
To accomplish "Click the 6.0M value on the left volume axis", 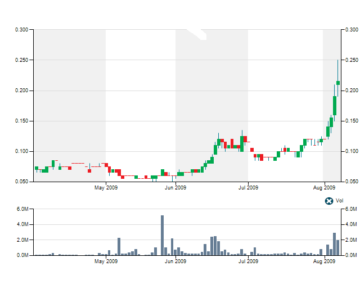I will pyautogui.click(x=22, y=209).
